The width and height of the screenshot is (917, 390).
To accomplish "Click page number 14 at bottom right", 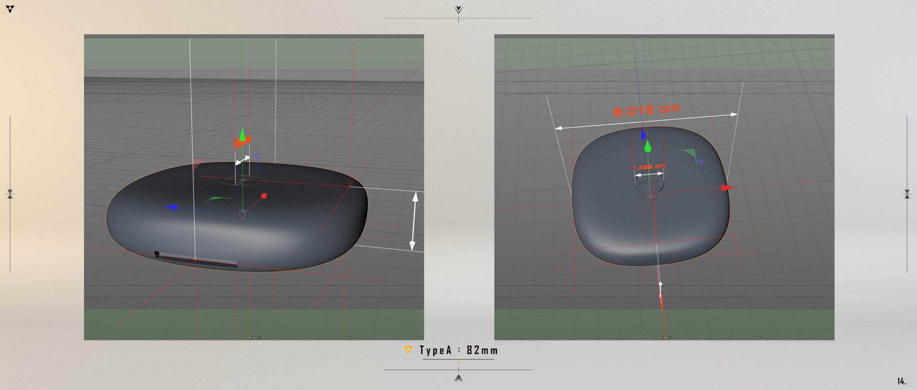I will (901, 381).
